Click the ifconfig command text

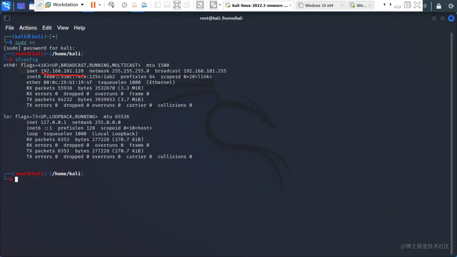click(26, 59)
